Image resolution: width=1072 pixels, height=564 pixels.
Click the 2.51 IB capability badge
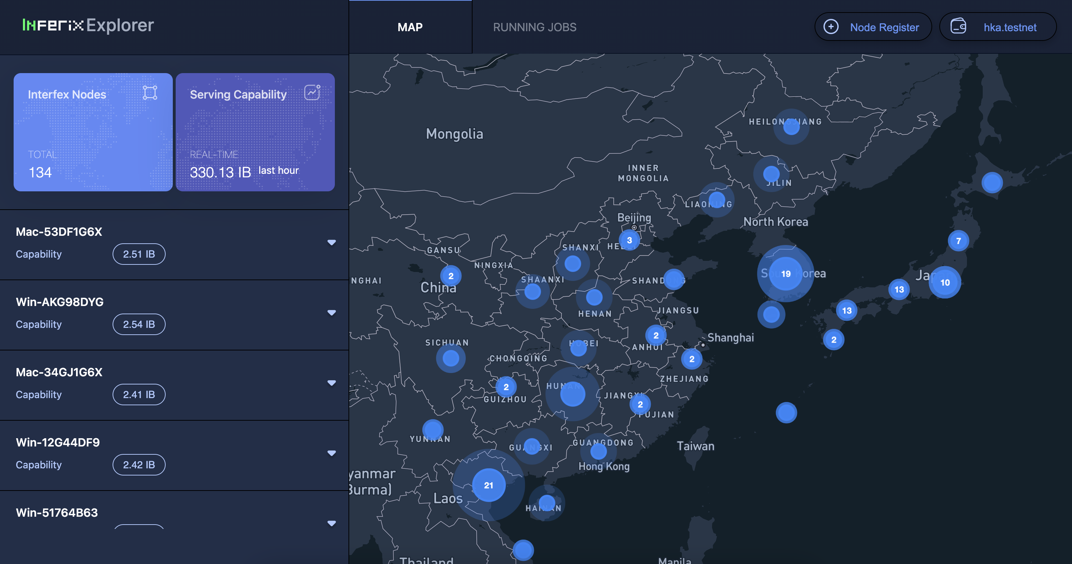(x=139, y=254)
